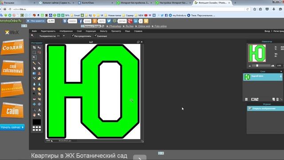The height and width of the screenshot is (160, 284).
Task: Select the Drawing shape tool
Action: click(x=39, y=78)
